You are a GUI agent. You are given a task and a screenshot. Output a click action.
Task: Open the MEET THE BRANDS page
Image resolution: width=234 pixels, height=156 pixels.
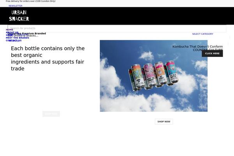(18, 38)
